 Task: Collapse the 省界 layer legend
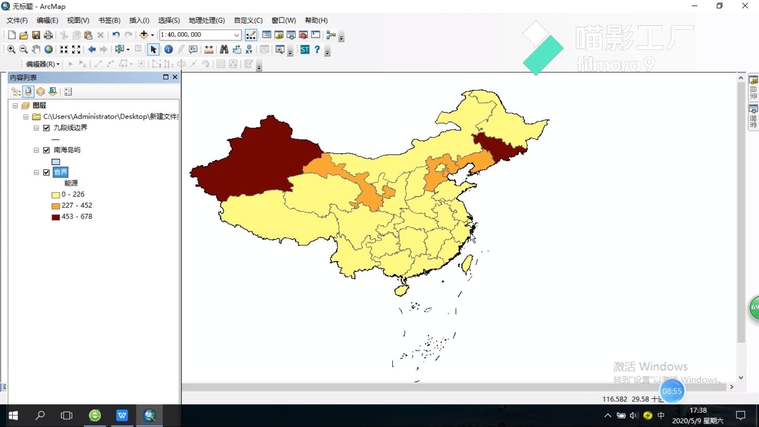[x=36, y=172]
